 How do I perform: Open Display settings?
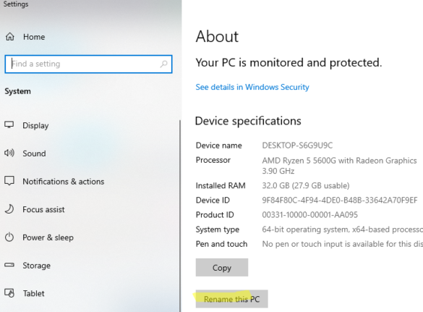[x=35, y=126]
